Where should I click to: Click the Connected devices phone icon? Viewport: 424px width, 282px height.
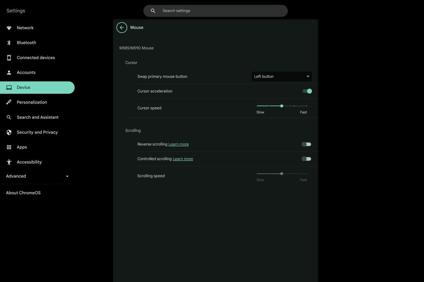click(x=9, y=57)
